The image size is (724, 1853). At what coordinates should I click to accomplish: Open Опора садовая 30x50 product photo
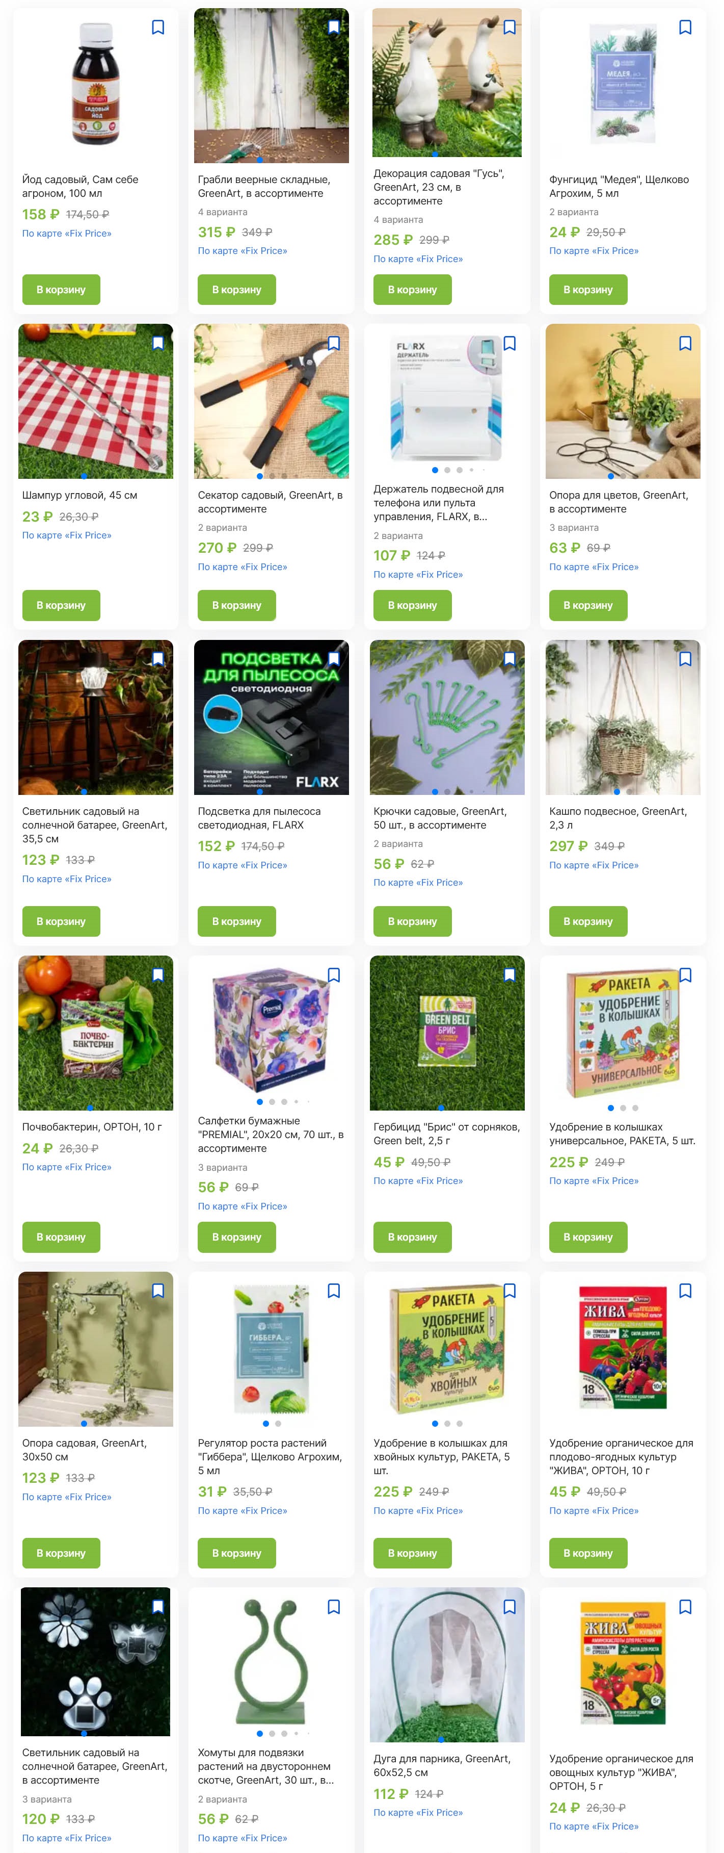[96, 1349]
